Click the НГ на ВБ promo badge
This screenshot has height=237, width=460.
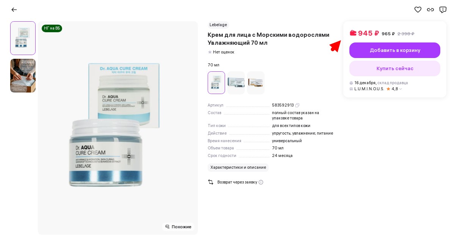pyautogui.click(x=52, y=28)
